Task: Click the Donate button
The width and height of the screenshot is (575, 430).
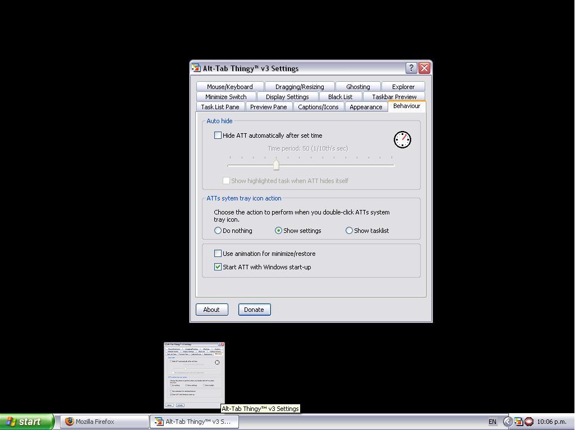Action: tap(254, 309)
